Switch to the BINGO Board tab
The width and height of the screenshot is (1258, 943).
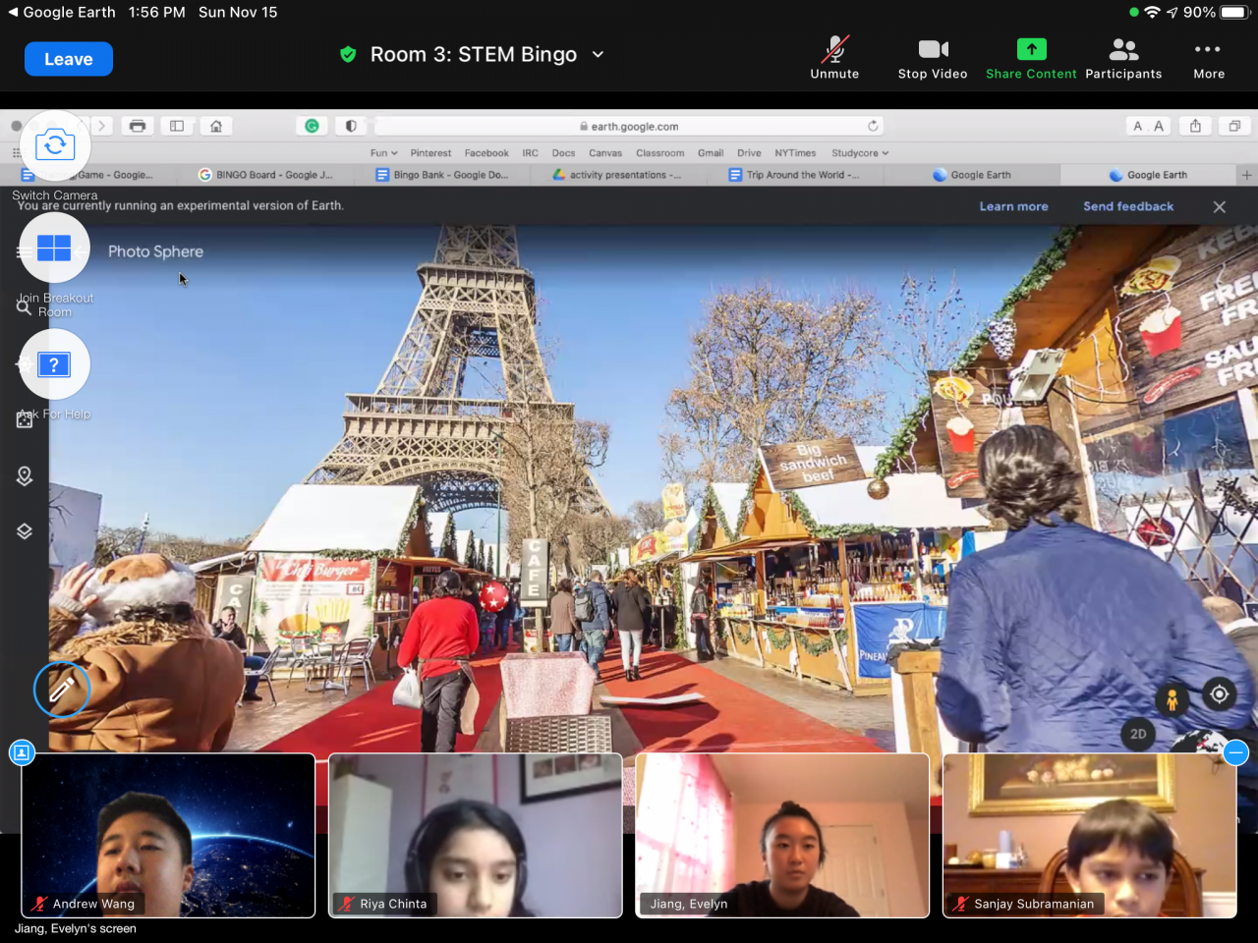pyautogui.click(x=265, y=175)
